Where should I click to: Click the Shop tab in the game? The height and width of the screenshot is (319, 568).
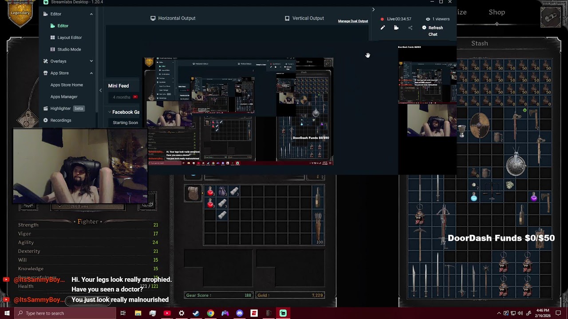point(497,12)
